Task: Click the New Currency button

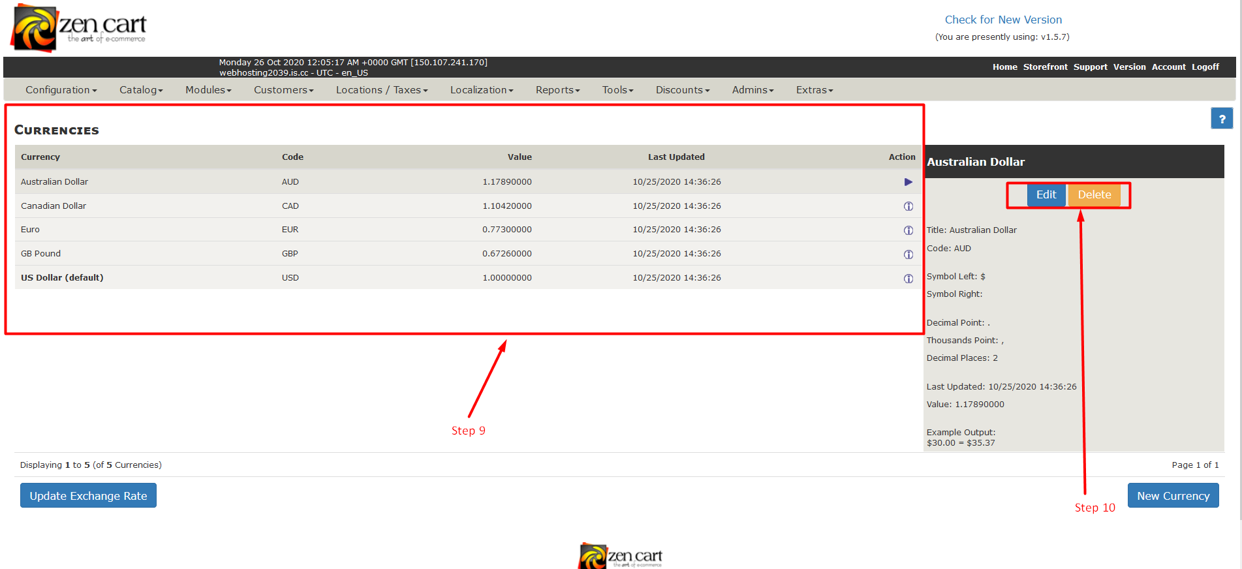Action: [1173, 496]
